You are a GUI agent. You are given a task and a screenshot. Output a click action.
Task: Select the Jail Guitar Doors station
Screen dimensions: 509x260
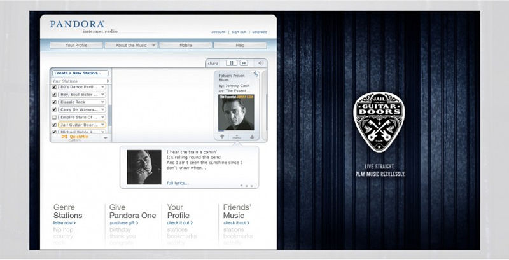pyautogui.click(x=82, y=125)
